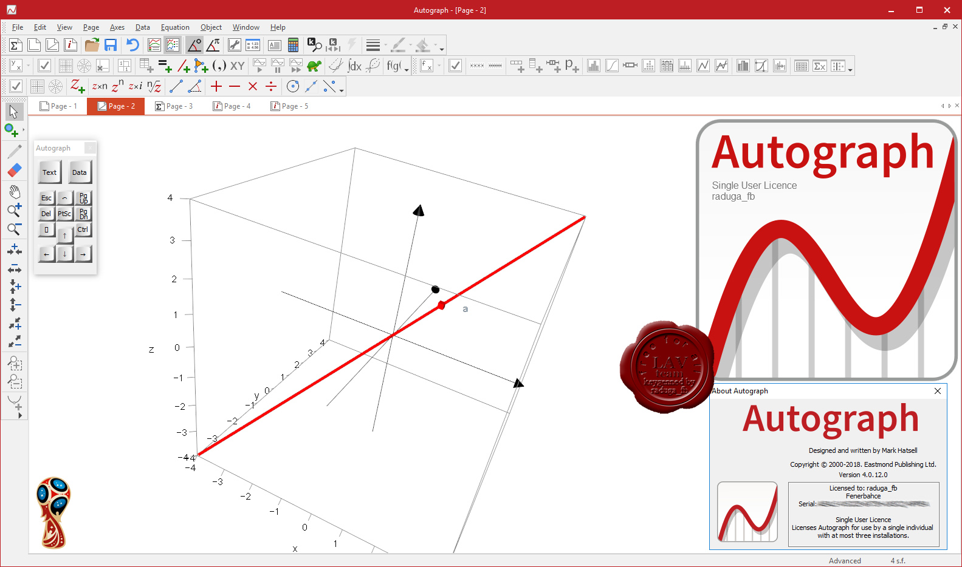This screenshot has height=567, width=962.
Task: Toggle the scribble pencil tool
Action: (x=15, y=151)
